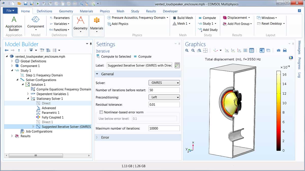Expand the Error section
This screenshot has height=171, width=305.
(x=105, y=137)
